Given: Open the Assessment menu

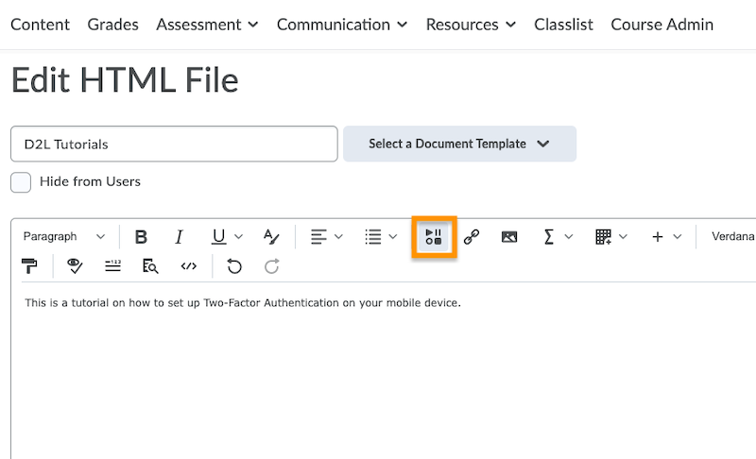Looking at the screenshot, I should tap(207, 25).
